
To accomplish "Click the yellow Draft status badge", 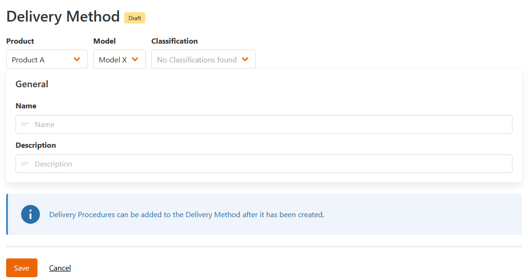I will (x=134, y=17).
